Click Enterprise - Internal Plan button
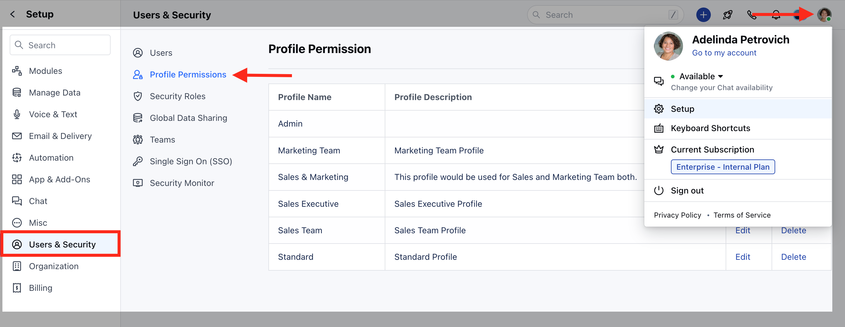 [x=723, y=167]
